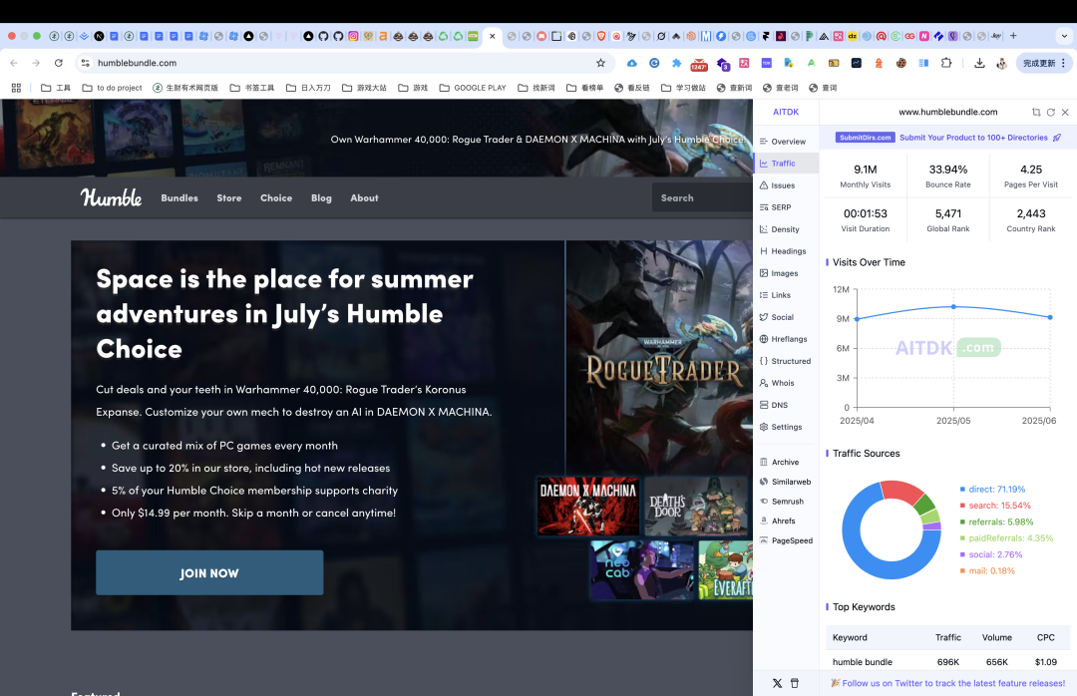This screenshot has width=1077, height=696.
Task: Open the 游戏大站 bookmarks folder
Action: 364,88
